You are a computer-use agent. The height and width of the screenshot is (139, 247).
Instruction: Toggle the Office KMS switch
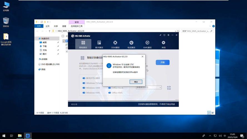[109, 93]
